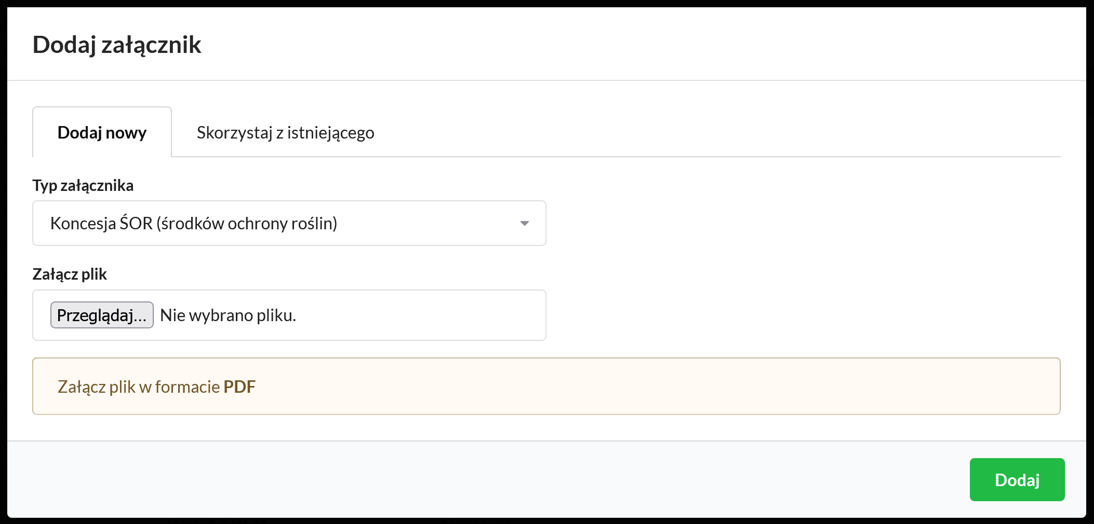Click the 'Nie wybrano pliku.' file status text
Screen dimensions: 1094x524
click(x=228, y=315)
